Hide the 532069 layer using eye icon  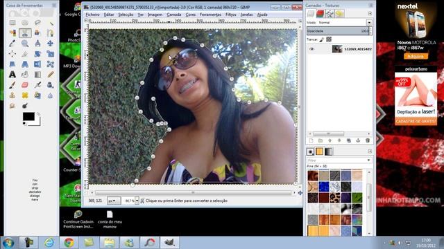pyautogui.click(x=311, y=49)
